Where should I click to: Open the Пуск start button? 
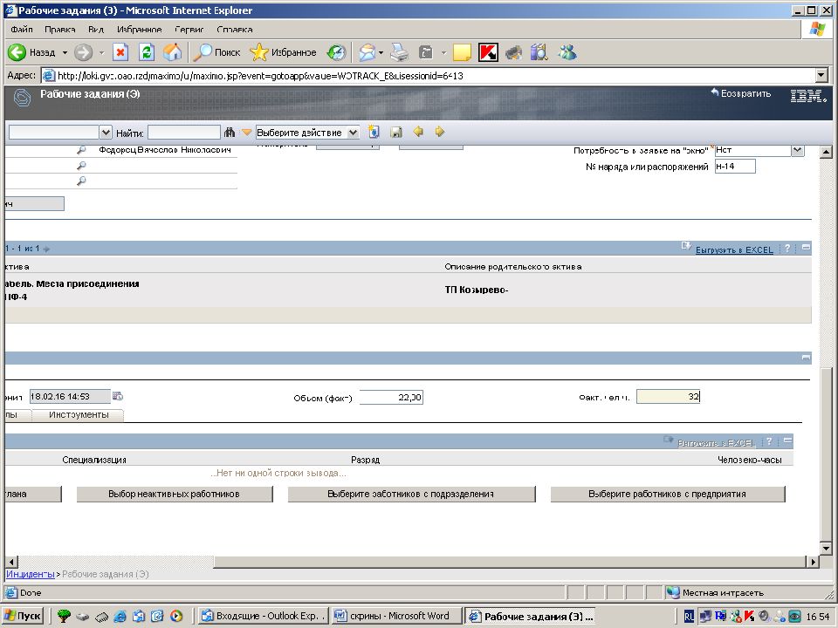[23, 616]
